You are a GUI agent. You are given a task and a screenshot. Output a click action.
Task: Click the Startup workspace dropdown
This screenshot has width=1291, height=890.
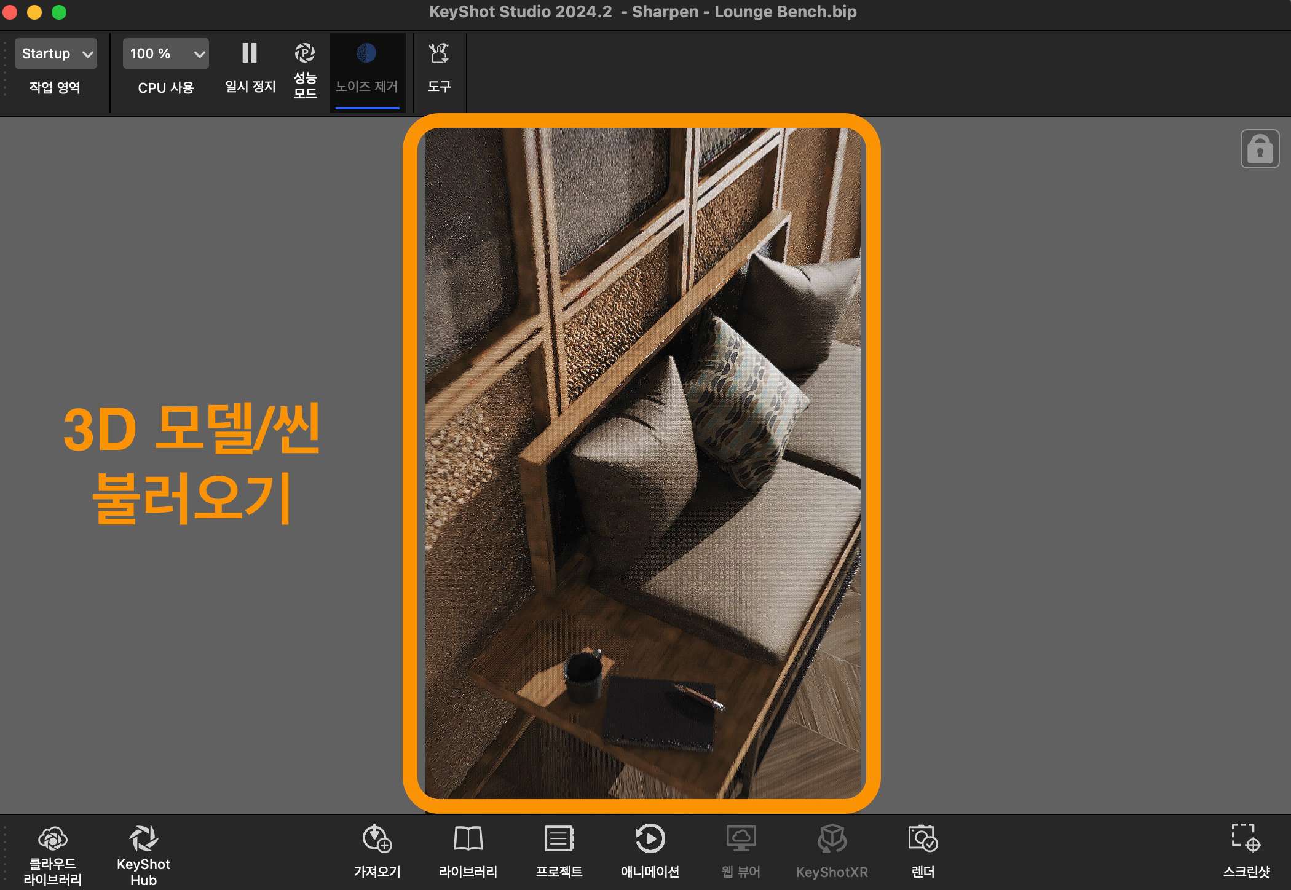(56, 53)
